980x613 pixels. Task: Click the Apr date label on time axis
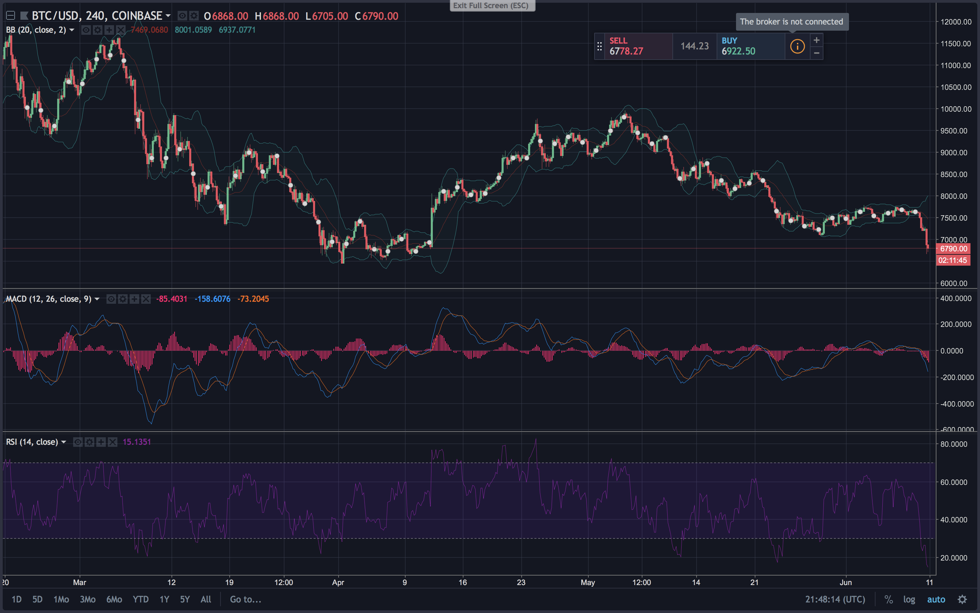338,582
